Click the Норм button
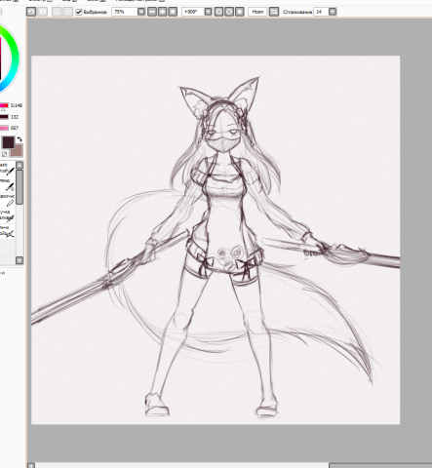Screen dimensions: 432x468 tap(257, 12)
